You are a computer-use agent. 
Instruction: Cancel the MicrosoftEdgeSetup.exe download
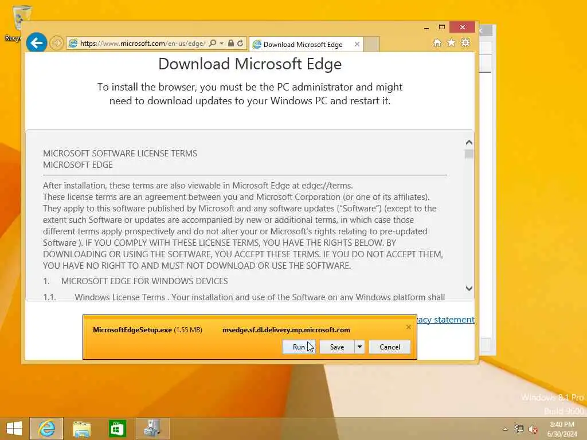coord(390,347)
